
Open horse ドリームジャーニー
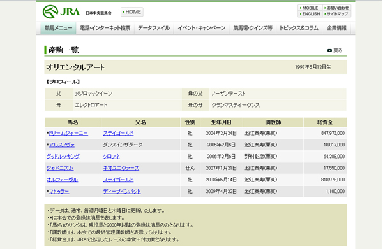point(68,133)
